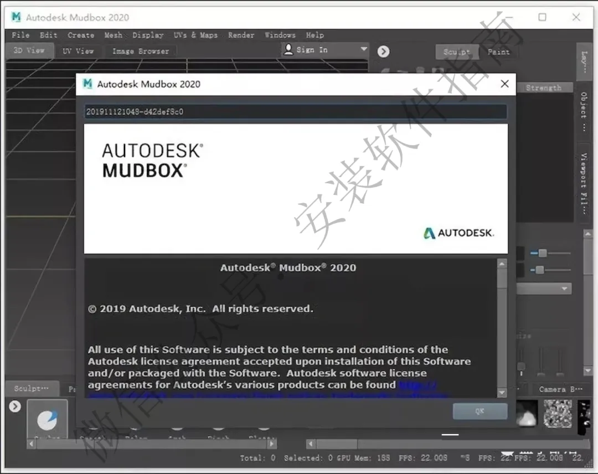The width and height of the screenshot is (598, 474).
Task: Switch to the Image Browser tab
Action: point(140,51)
